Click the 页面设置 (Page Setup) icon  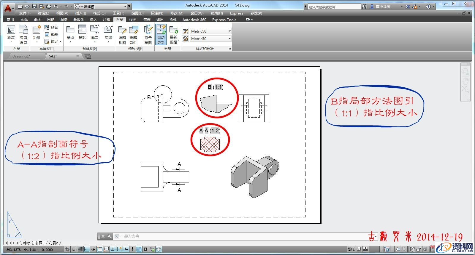point(23,35)
